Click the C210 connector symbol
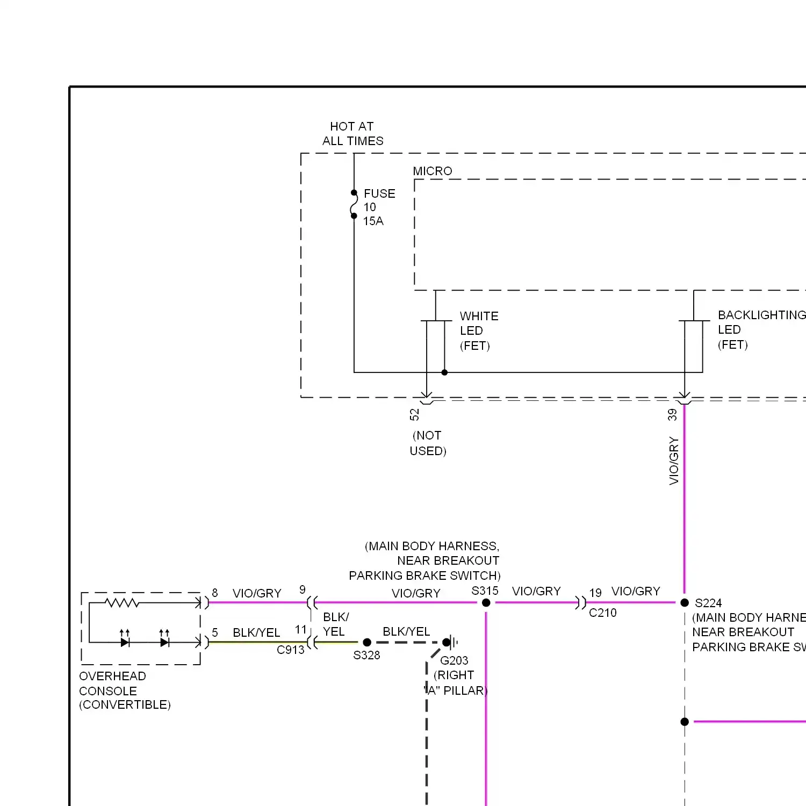Viewport: 806px width, 806px height. (580, 603)
